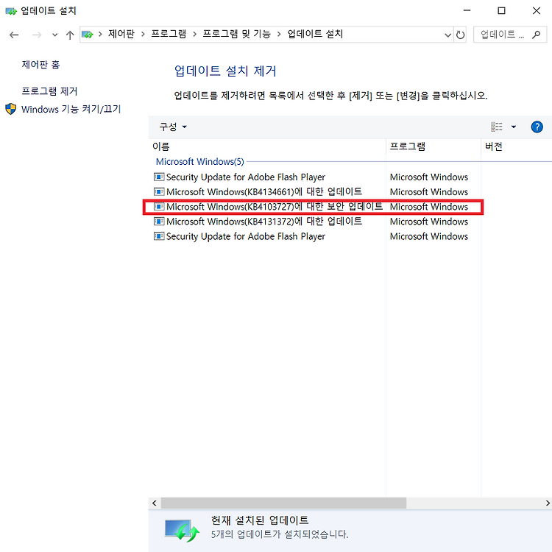The image size is (552, 552).
Task: Select 업데이트 설치 breadcrumb segment
Action: (x=315, y=34)
